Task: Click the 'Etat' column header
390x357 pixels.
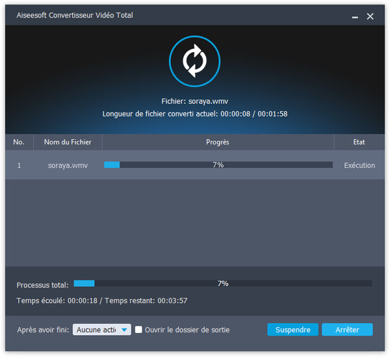Action: 359,142
